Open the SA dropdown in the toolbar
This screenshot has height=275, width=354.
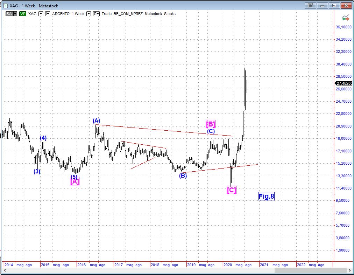tap(15, 14)
